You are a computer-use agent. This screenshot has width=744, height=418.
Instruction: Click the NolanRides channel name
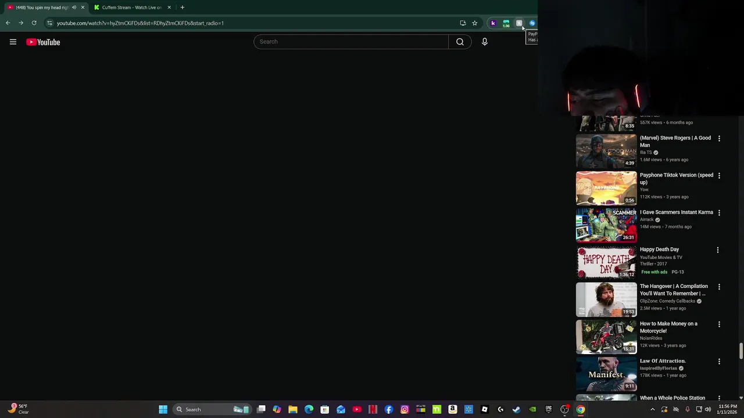tap(651, 338)
